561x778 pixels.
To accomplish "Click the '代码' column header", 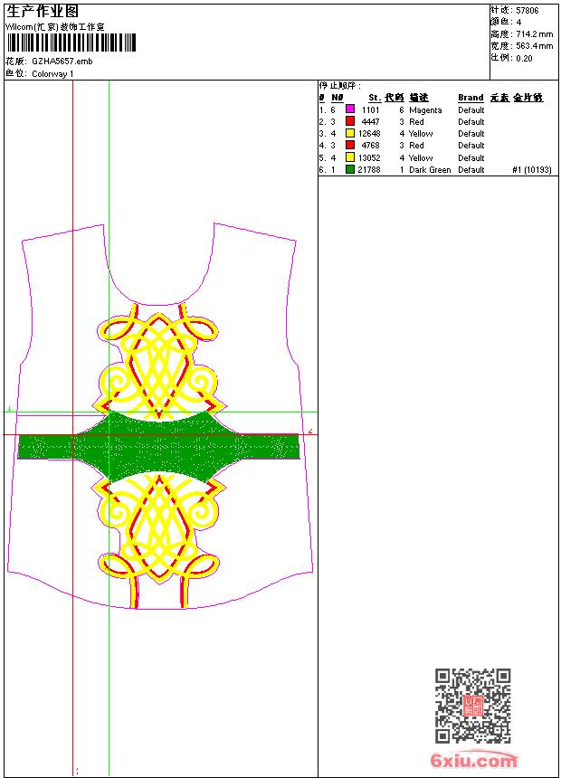I will pyautogui.click(x=395, y=98).
